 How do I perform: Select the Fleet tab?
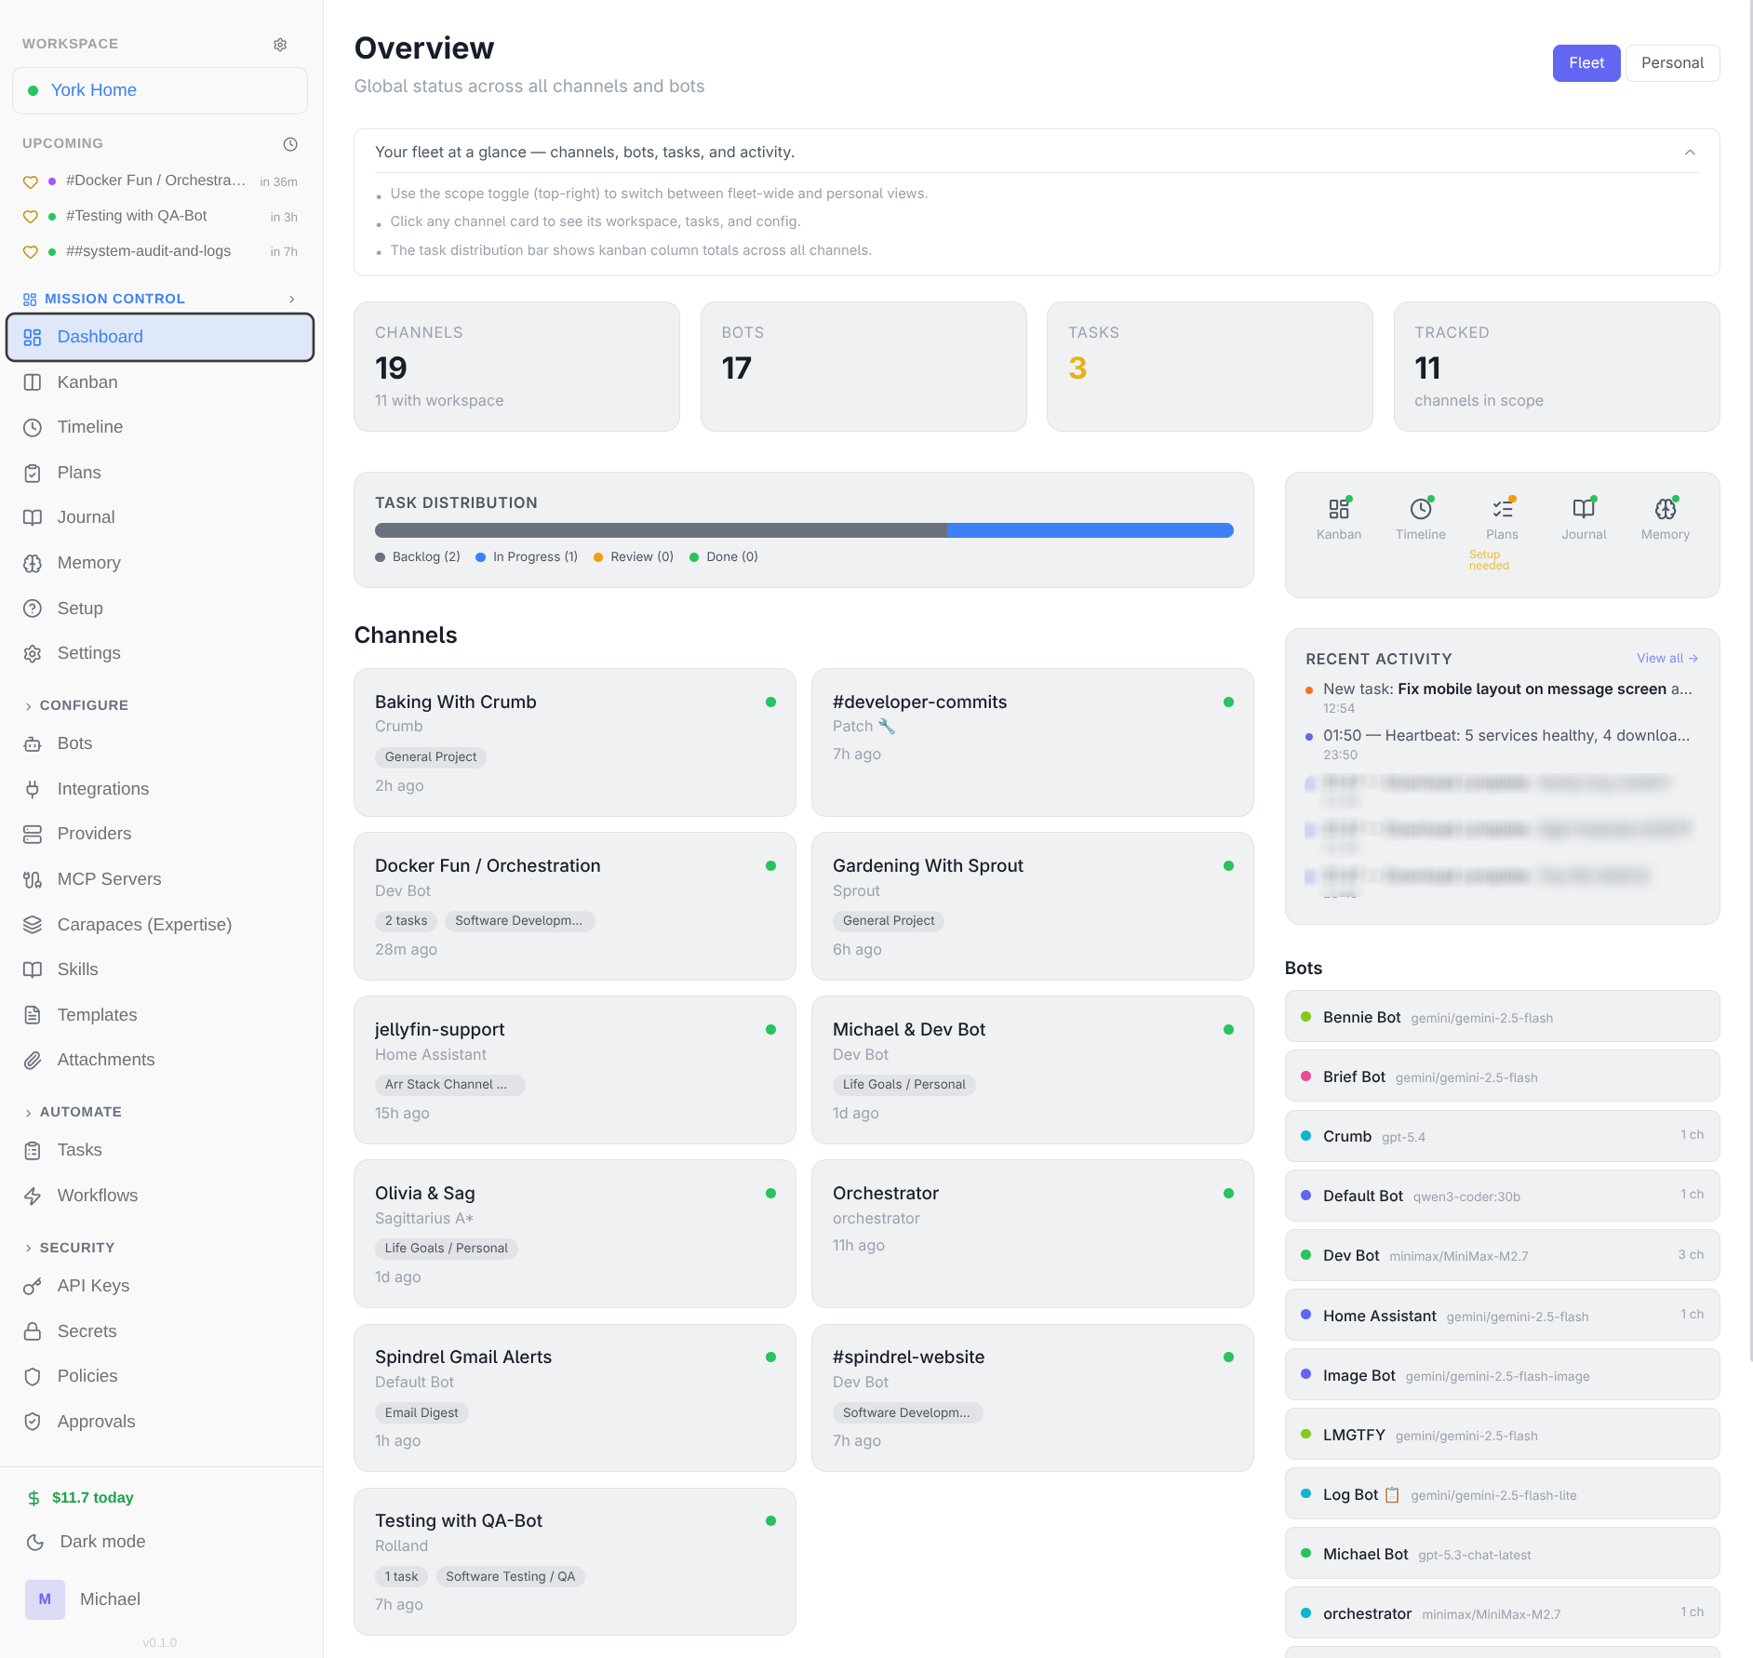[1586, 62]
